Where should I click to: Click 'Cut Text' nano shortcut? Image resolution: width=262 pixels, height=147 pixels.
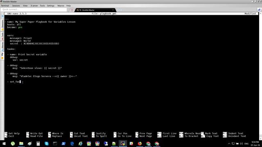pyautogui.click(x=77, y=134)
